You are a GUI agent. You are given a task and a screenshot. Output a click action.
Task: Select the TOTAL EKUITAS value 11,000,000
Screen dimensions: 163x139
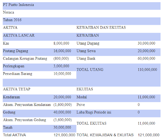(146, 123)
